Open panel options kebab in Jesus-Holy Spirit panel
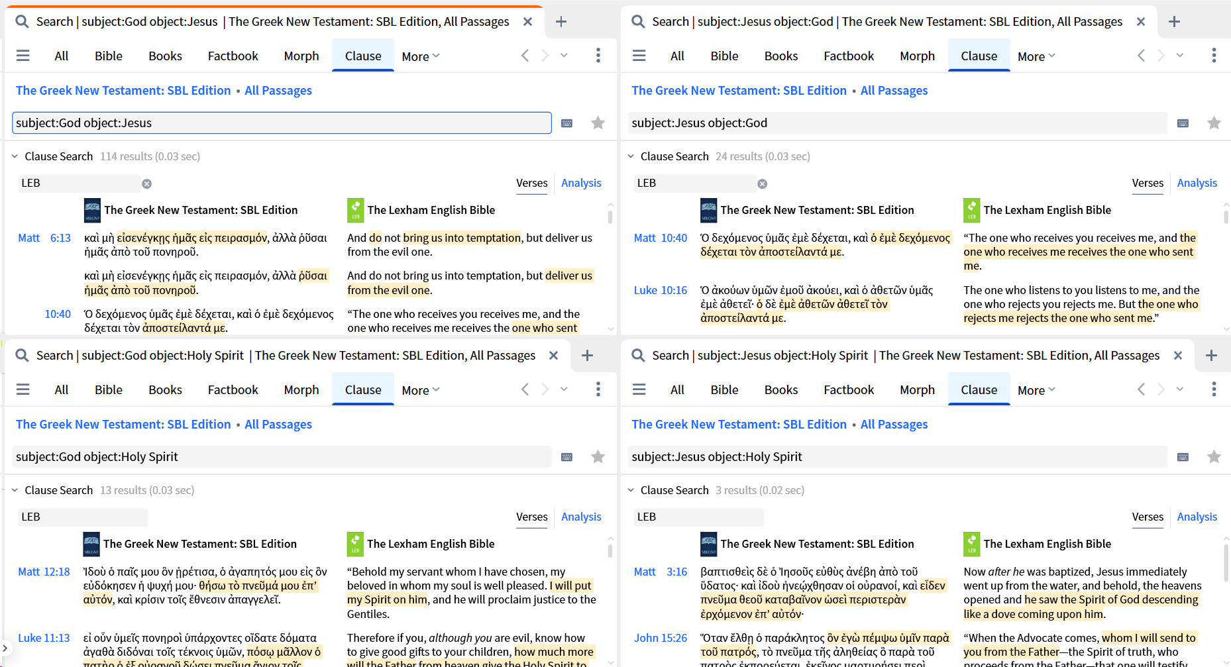 tap(1214, 389)
